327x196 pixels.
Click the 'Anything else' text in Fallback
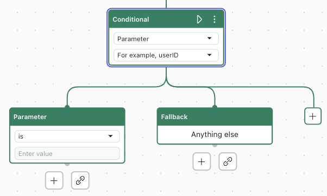coord(215,134)
